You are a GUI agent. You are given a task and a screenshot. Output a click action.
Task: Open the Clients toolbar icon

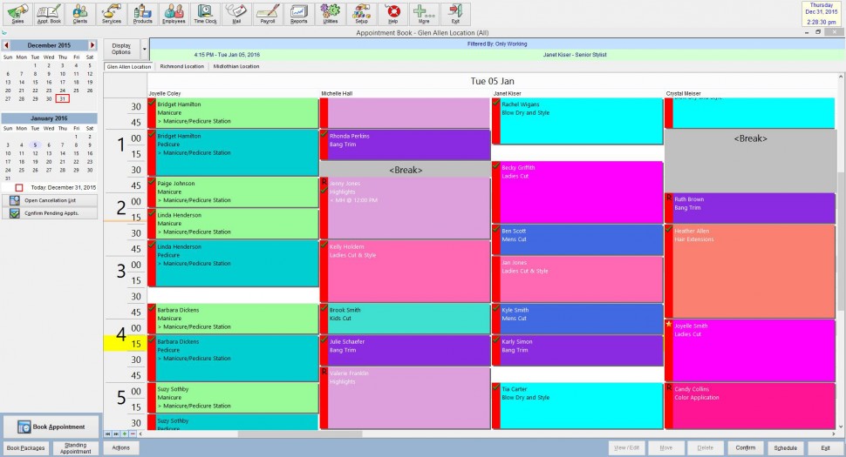coord(79,13)
